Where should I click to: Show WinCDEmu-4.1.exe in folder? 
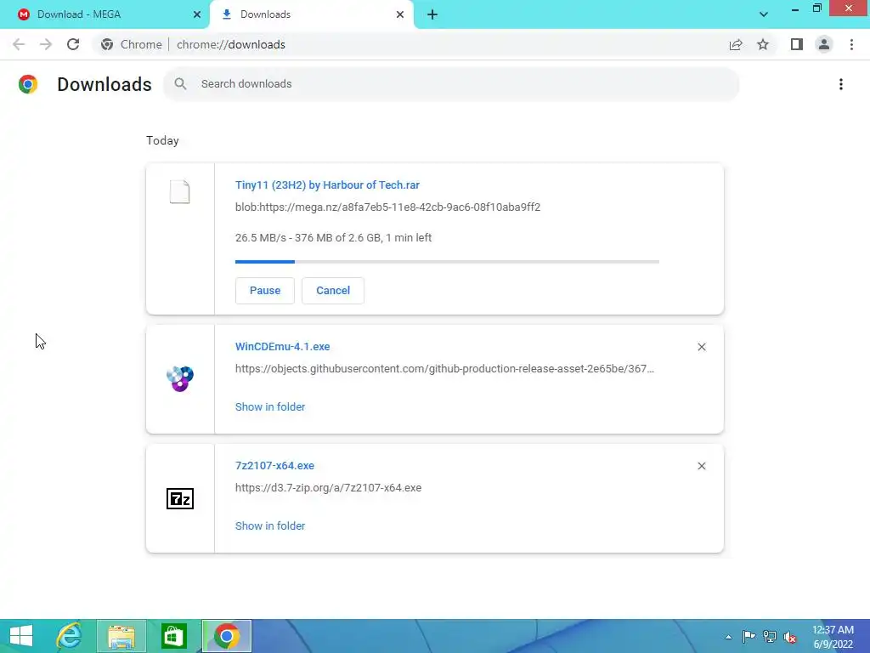pyautogui.click(x=270, y=406)
